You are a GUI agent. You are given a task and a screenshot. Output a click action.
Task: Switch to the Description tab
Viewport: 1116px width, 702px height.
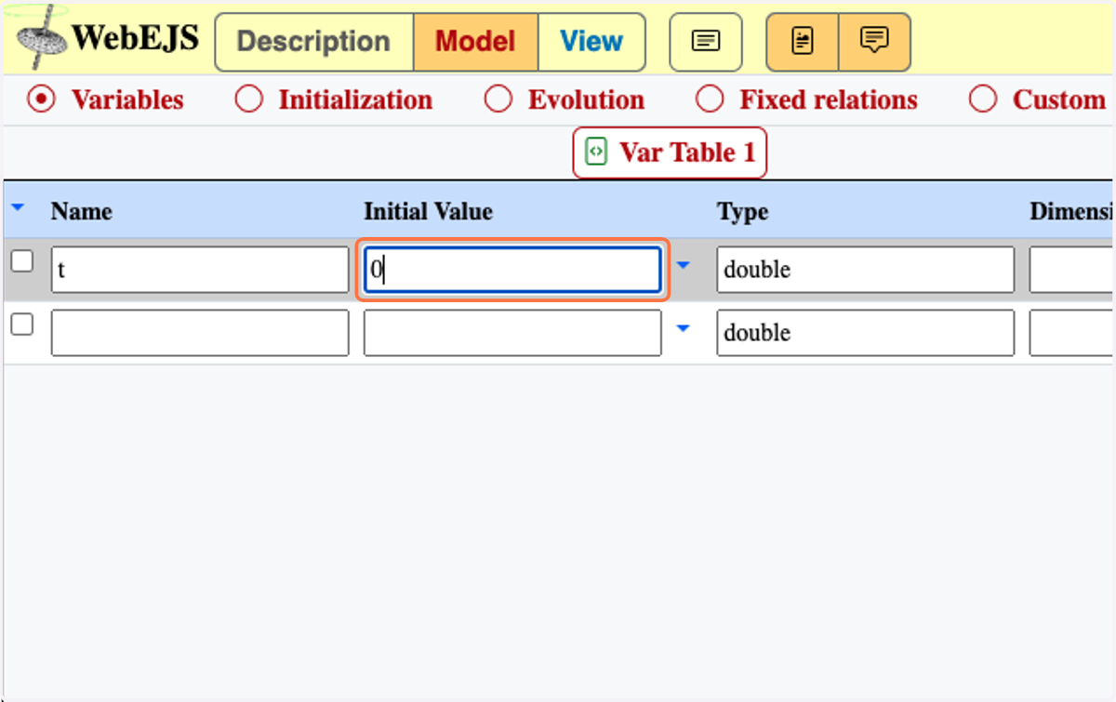click(314, 42)
